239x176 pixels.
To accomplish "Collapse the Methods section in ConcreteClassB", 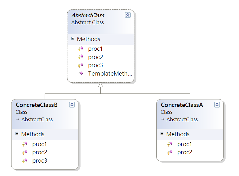I will click(17, 134).
